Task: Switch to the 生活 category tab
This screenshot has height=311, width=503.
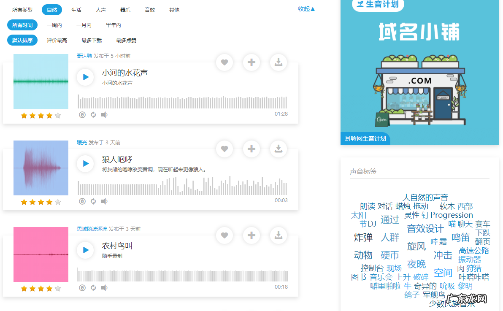Action: coord(76,10)
